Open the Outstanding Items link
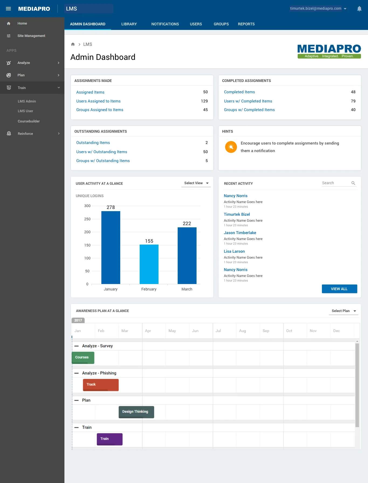 pyautogui.click(x=93, y=143)
